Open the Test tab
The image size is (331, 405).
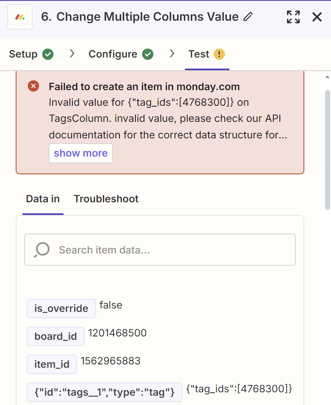(x=207, y=54)
